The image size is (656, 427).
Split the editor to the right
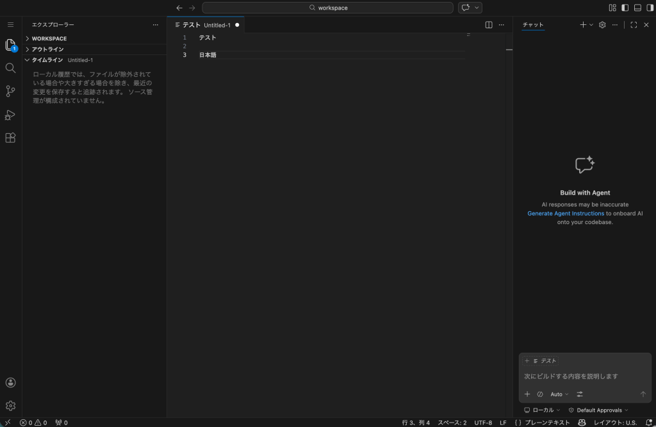tap(489, 25)
